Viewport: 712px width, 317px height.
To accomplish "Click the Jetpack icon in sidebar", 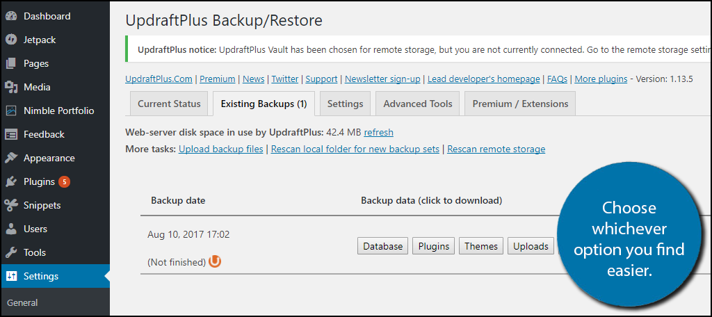I will point(11,40).
